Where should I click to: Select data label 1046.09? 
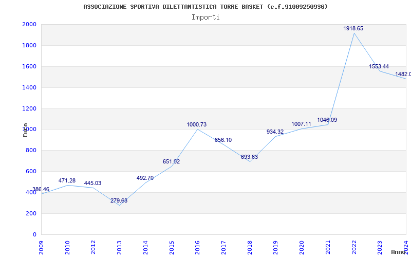tap(327, 120)
